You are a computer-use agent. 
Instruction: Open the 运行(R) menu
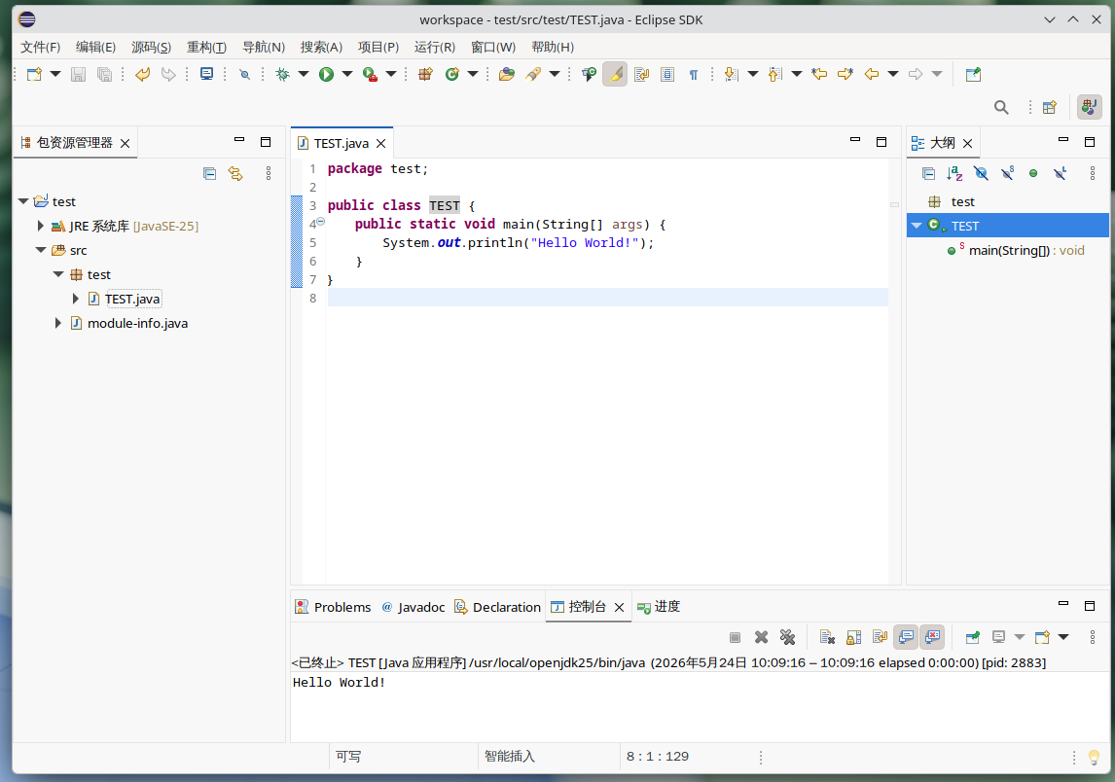(435, 47)
